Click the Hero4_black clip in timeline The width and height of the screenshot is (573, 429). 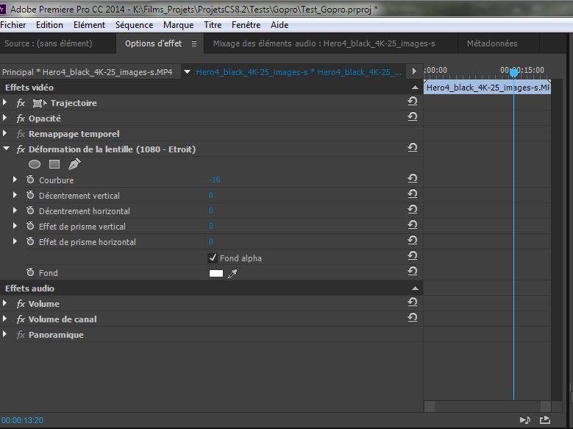487,88
